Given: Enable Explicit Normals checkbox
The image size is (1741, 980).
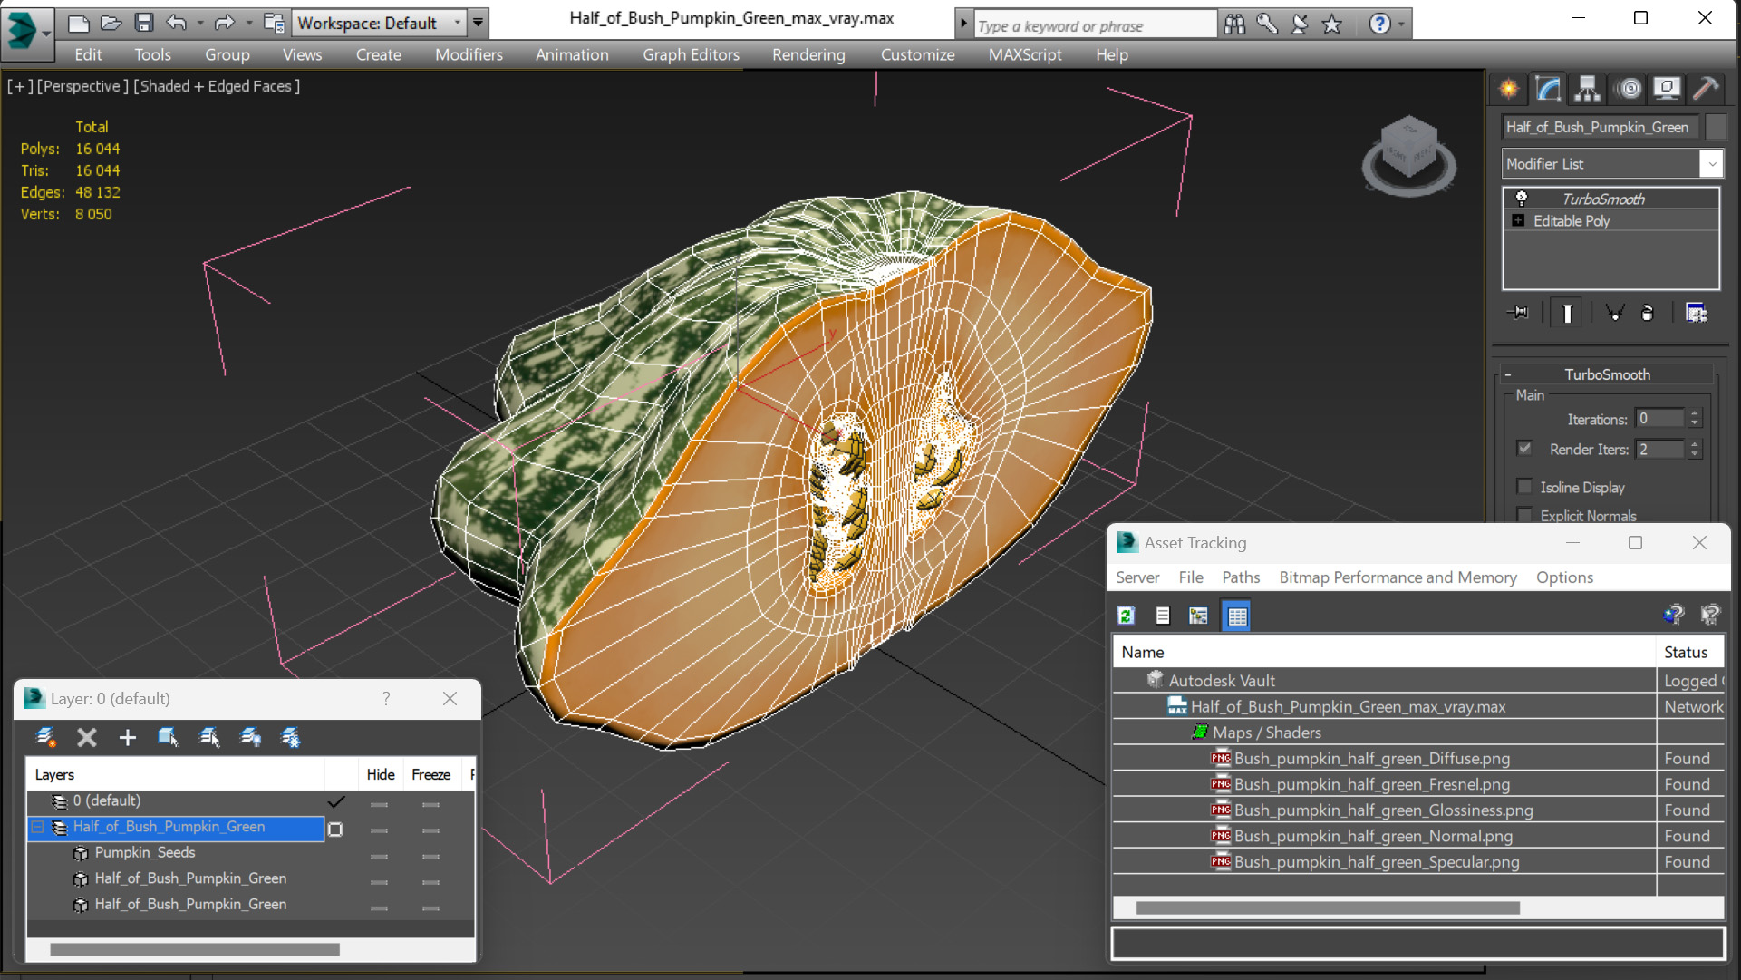Looking at the screenshot, I should pos(1525,516).
